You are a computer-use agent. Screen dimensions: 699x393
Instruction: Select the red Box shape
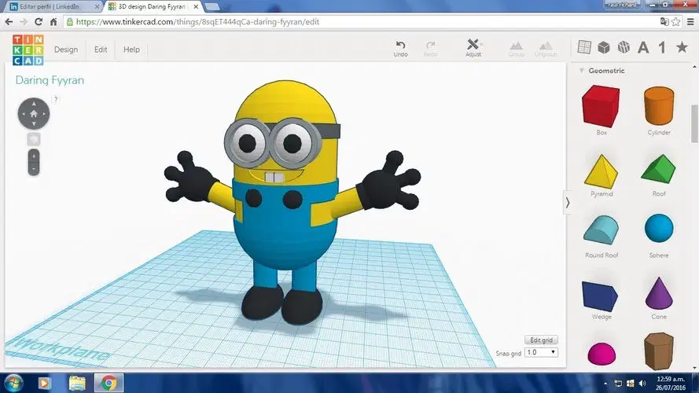click(x=601, y=106)
